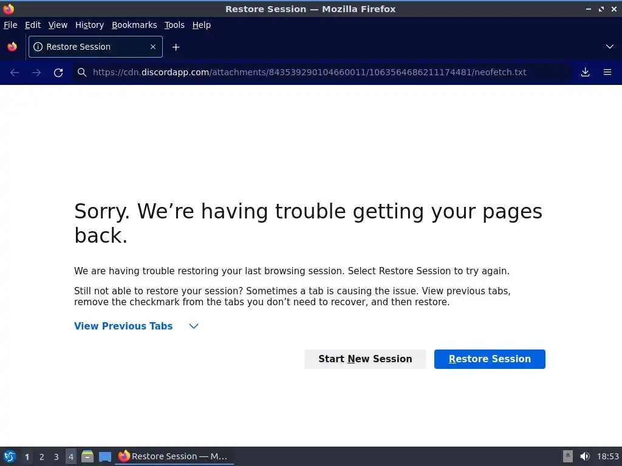Open the View menu
Screen dimensions: 622x466
click(58, 25)
